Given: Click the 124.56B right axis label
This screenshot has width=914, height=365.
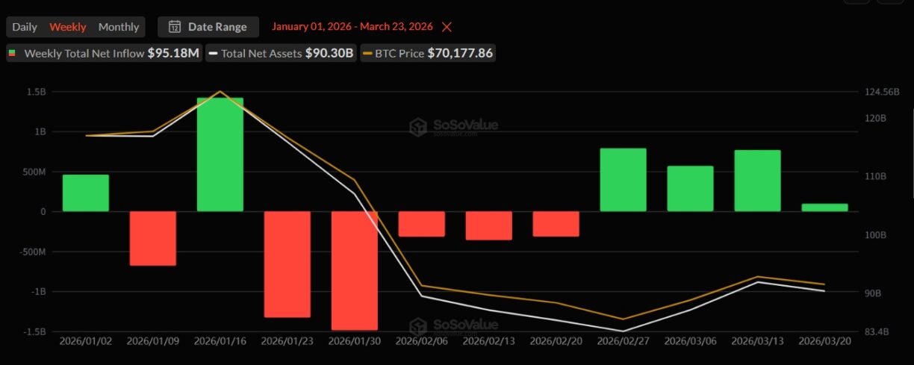Looking at the screenshot, I should coord(881,92).
